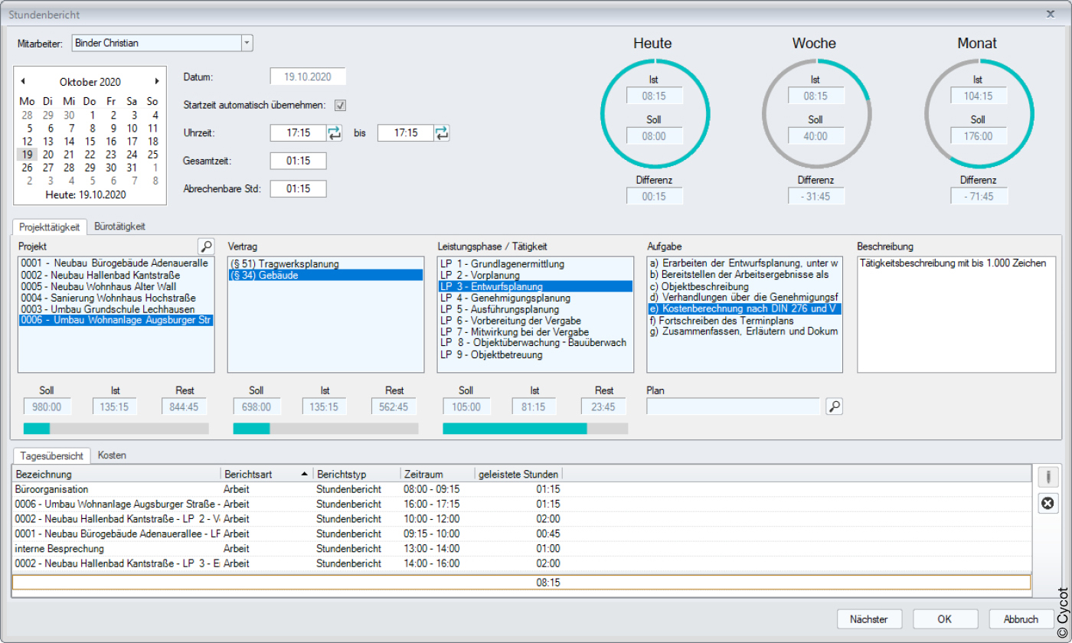Confirm the Stundenbericht with OK
Viewport: 1072px width, 643px height.
pyautogui.click(x=945, y=619)
